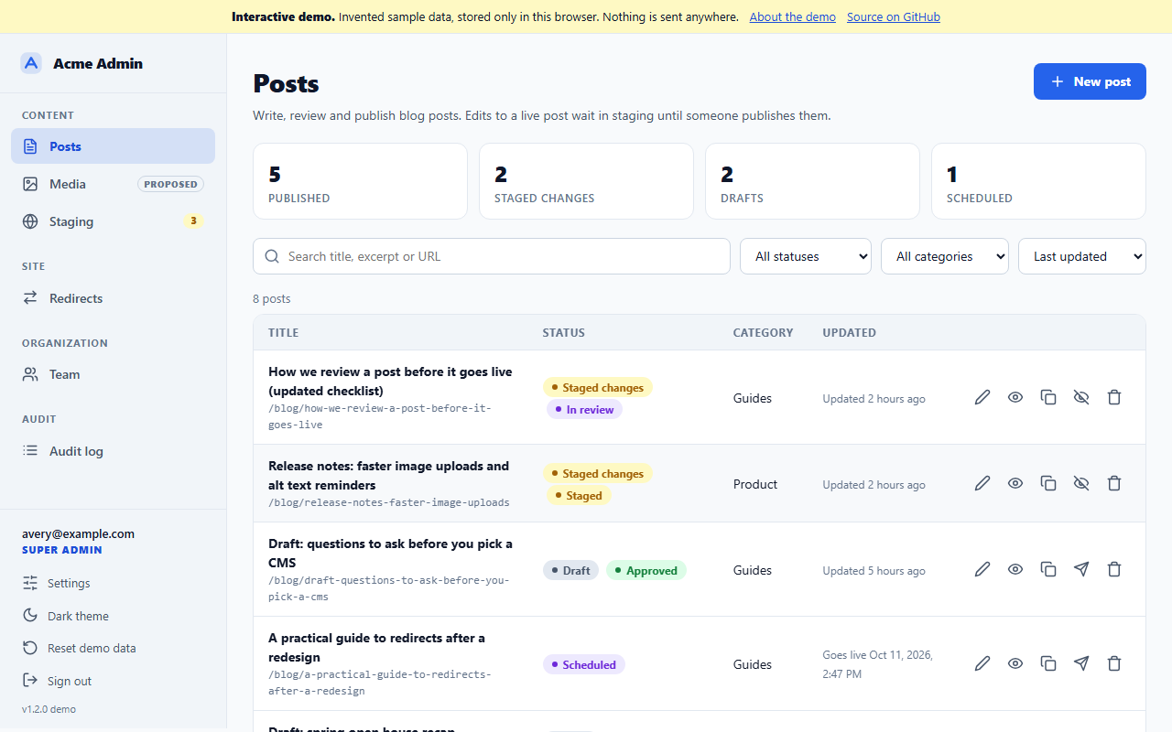Edit the 'Release notes' post with pencil icon

point(982,483)
